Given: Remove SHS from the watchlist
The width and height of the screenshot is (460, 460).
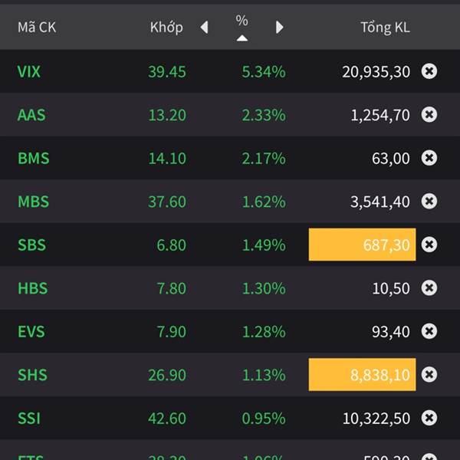Looking at the screenshot, I should [x=430, y=375].
